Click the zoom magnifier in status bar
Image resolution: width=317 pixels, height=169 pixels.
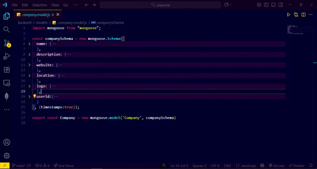point(164,166)
